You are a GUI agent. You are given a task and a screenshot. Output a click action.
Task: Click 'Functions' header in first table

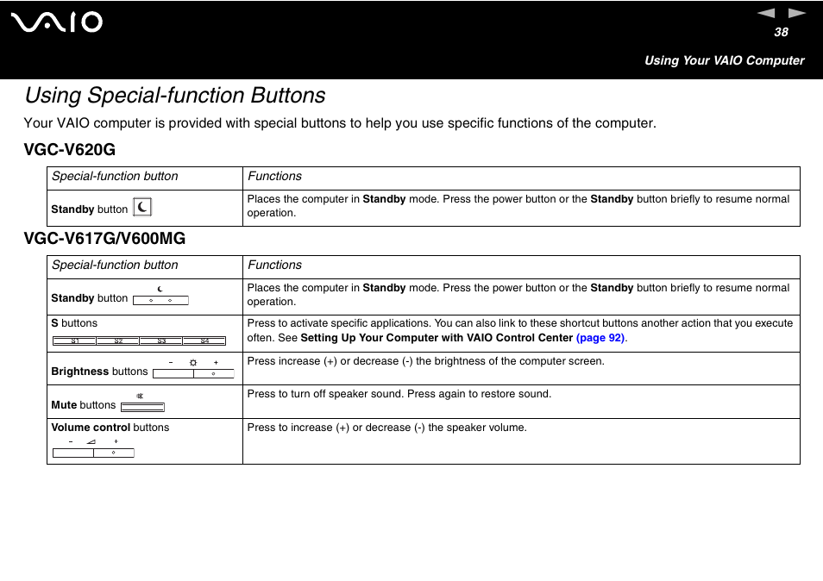point(274,176)
